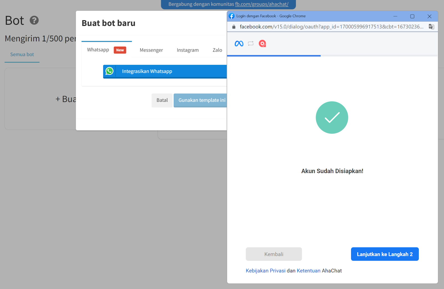This screenshot has height=289, width=444.
Task: Open the Instagram tab
Action: [x=188, y=50]
